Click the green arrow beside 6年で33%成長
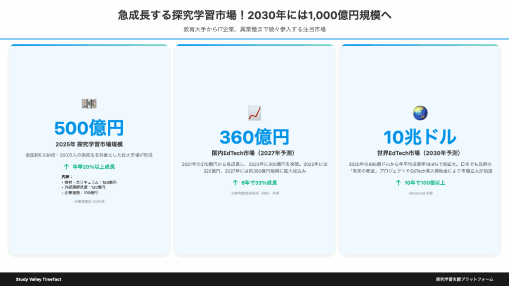The image size is (509, 286). coord(235,183)
